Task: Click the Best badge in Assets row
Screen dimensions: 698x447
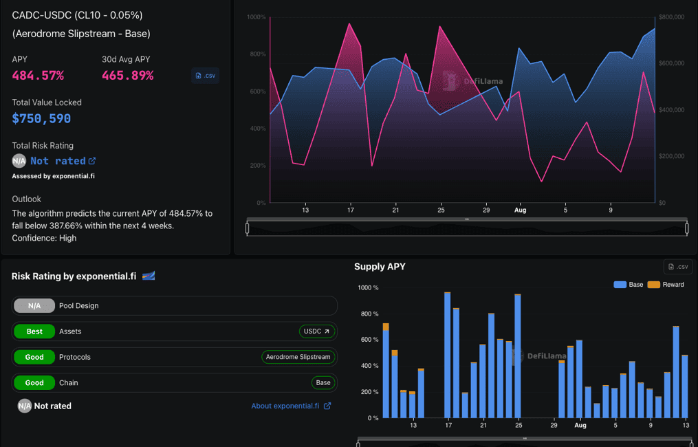Action: pos(34,331)
